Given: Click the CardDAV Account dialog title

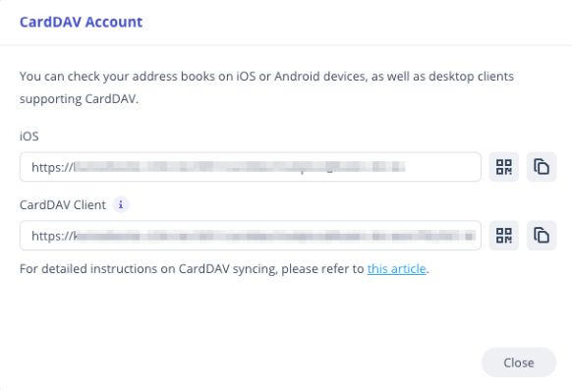Looking at the screenshot, I should pyautogui.click(x=81, y=22).
